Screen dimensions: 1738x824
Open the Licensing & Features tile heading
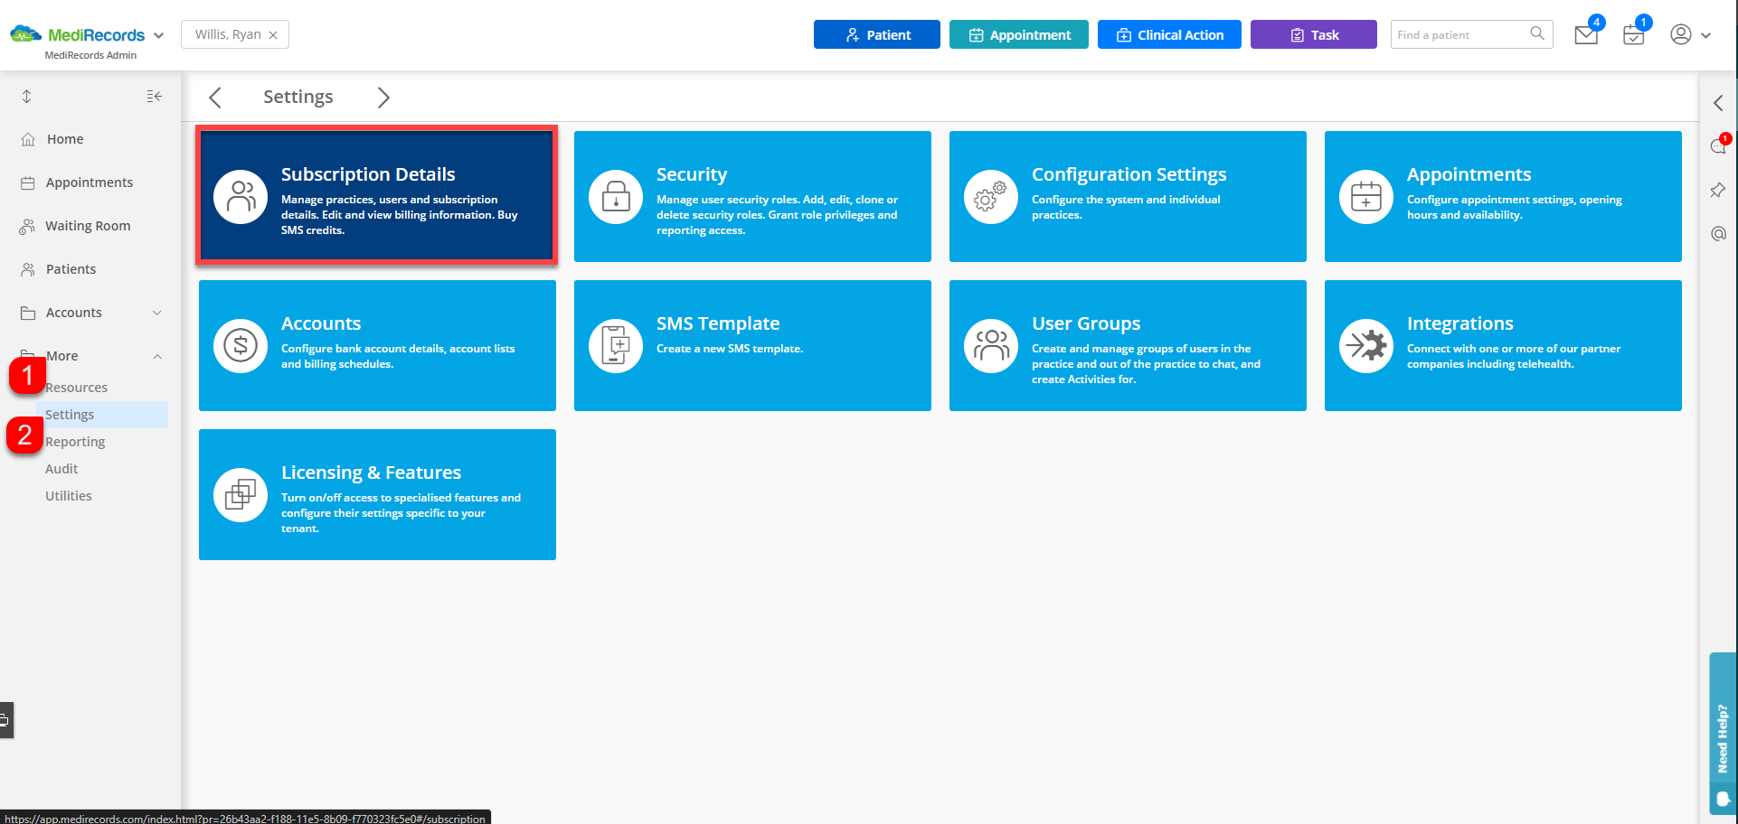click(x=371, y=473)
